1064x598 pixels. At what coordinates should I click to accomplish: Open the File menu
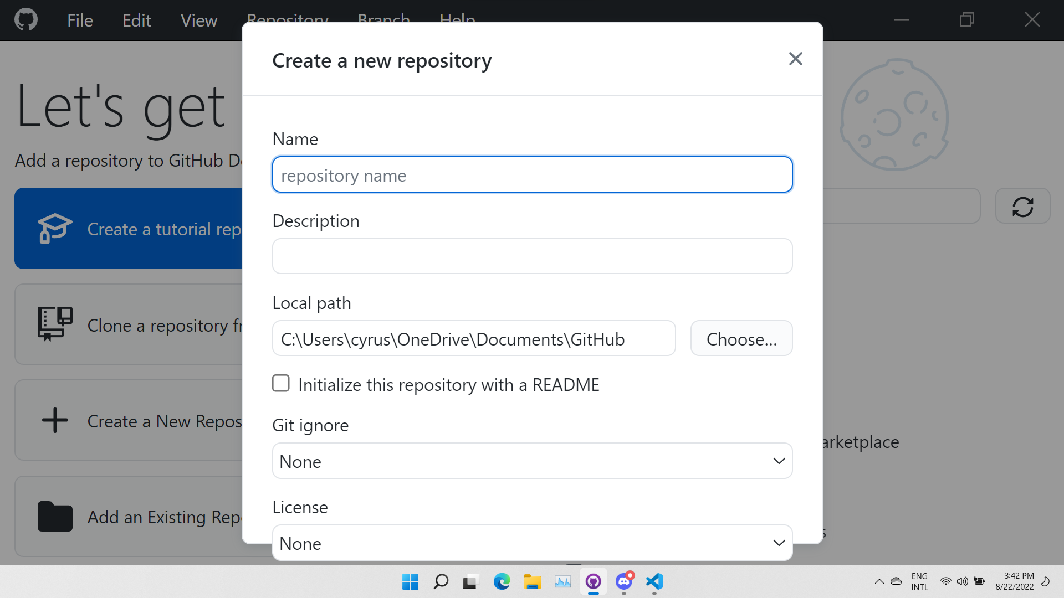(80, 20)
